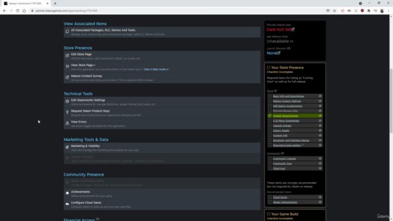Click the browser address bar URL
Viewport: 393px width, 221px height.
66,11
